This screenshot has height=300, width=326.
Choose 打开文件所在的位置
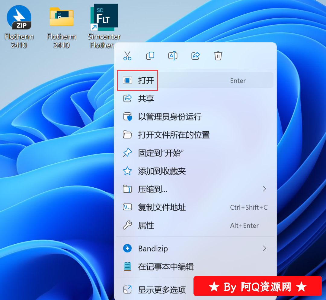(195, 135)
